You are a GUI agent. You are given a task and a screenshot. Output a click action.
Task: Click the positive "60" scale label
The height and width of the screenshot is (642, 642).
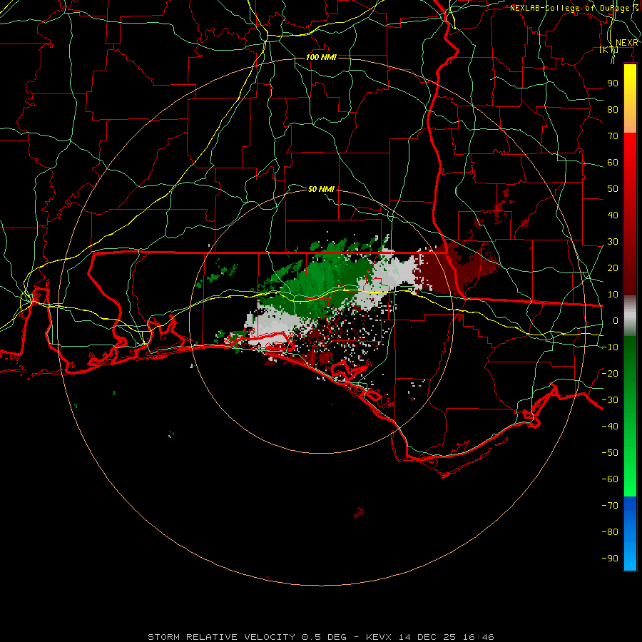[613, 163]
